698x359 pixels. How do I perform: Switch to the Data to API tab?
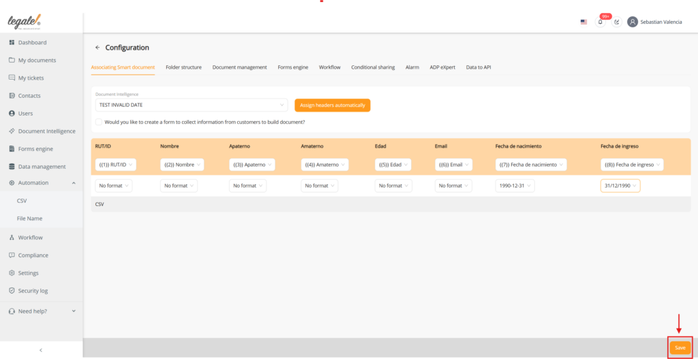coord(479,67)
